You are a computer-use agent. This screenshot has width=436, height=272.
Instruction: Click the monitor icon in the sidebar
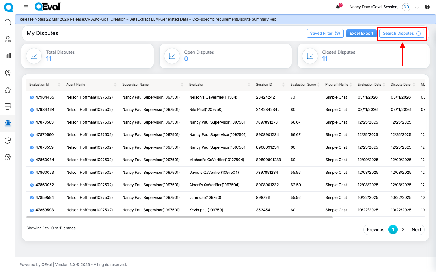point(8,106)
